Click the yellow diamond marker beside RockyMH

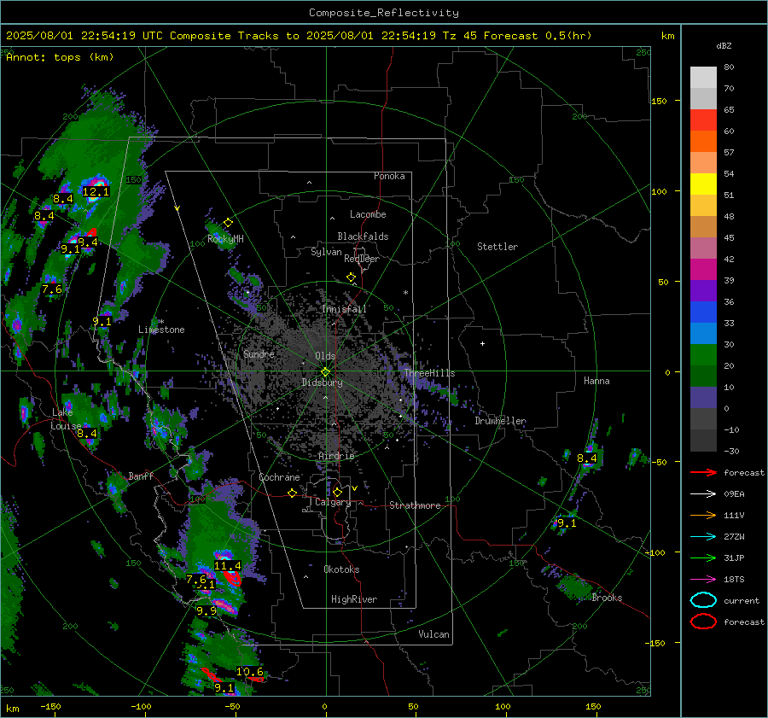(228, 223)
